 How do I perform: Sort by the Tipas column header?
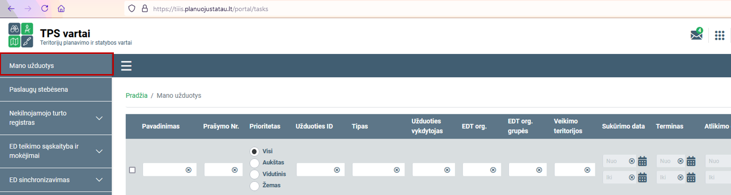pyautogui.click(x=360, y=126)
